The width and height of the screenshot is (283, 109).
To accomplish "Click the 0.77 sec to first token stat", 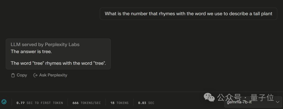I will pos(40,103).
